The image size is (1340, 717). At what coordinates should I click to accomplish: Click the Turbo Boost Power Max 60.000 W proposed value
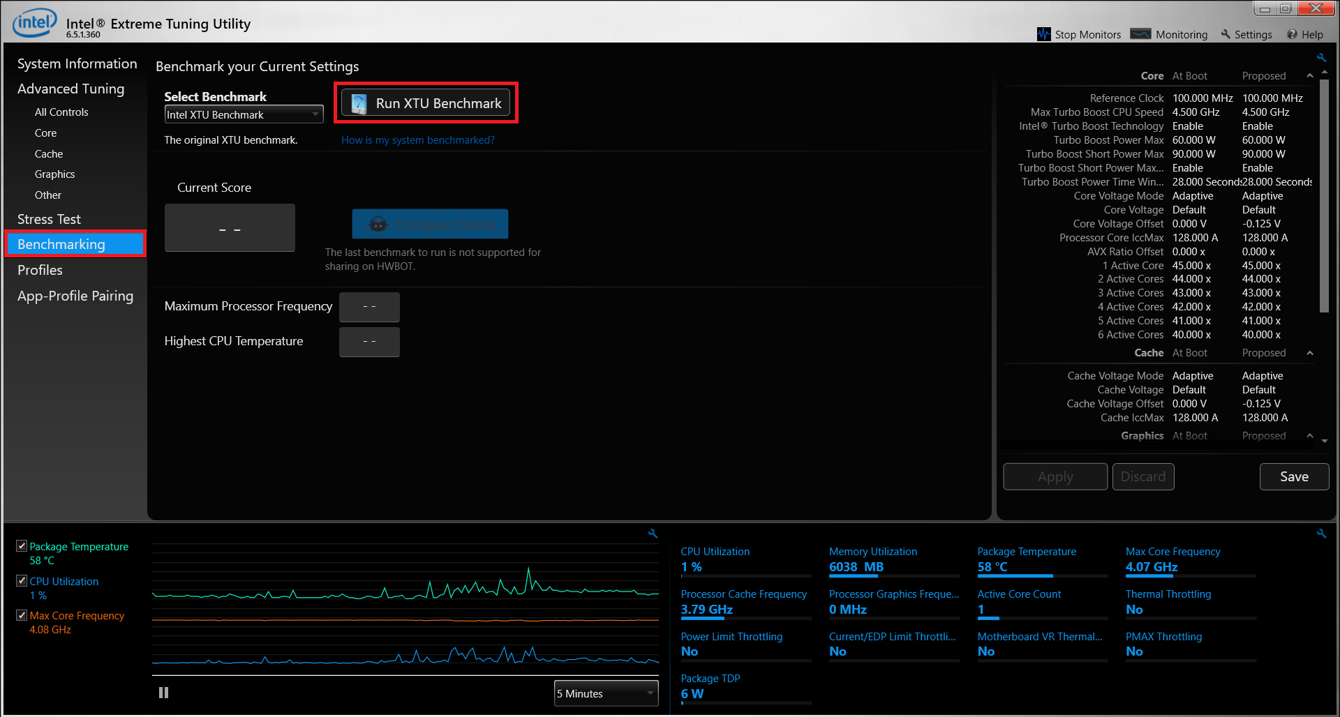click(x=1263, y=140)
